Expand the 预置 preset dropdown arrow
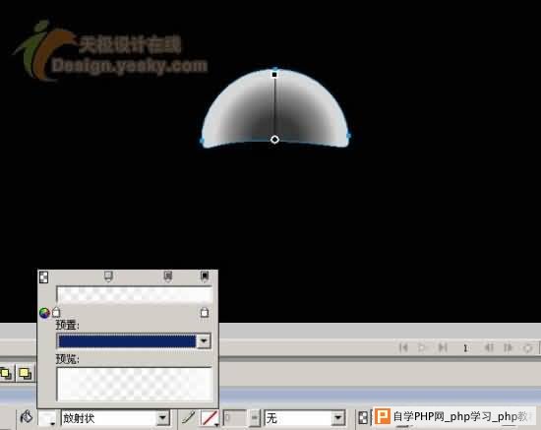The image size is (541, 430). point(204,341)
